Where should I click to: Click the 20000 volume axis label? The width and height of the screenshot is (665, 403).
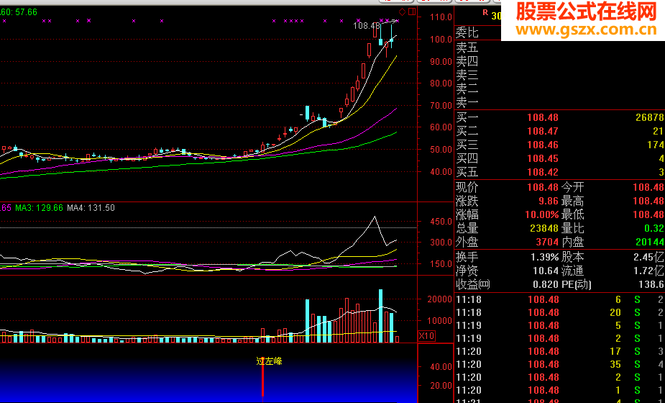(x=439, y=299)
